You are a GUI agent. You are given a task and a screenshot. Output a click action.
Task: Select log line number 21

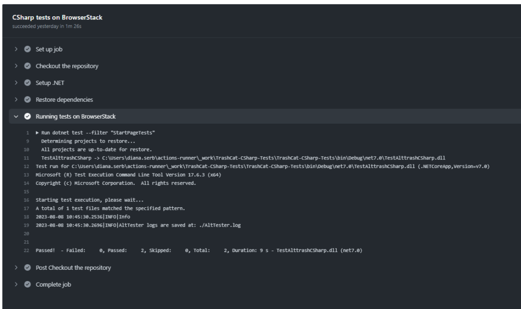click(x=26, y=242)
